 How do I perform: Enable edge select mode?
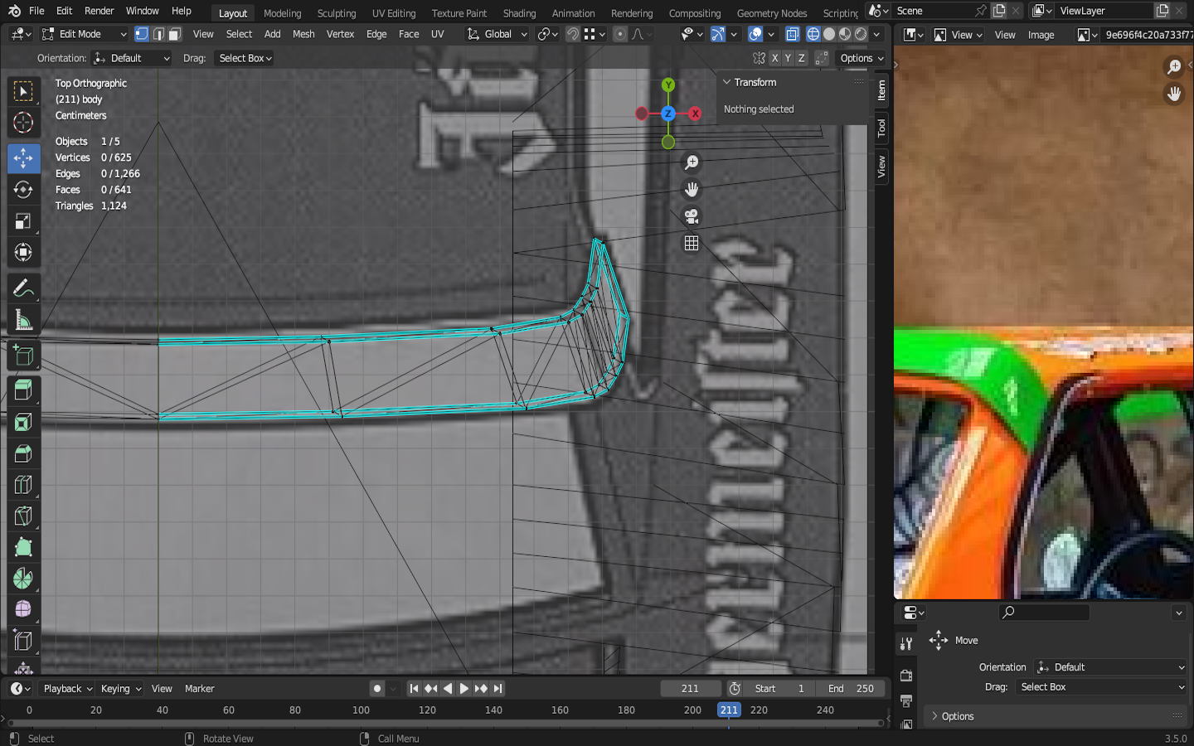coord(158,34)
